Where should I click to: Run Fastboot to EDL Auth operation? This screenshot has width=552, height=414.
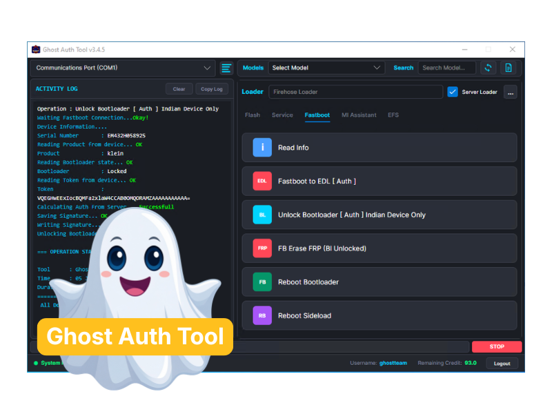click(379, 181)
